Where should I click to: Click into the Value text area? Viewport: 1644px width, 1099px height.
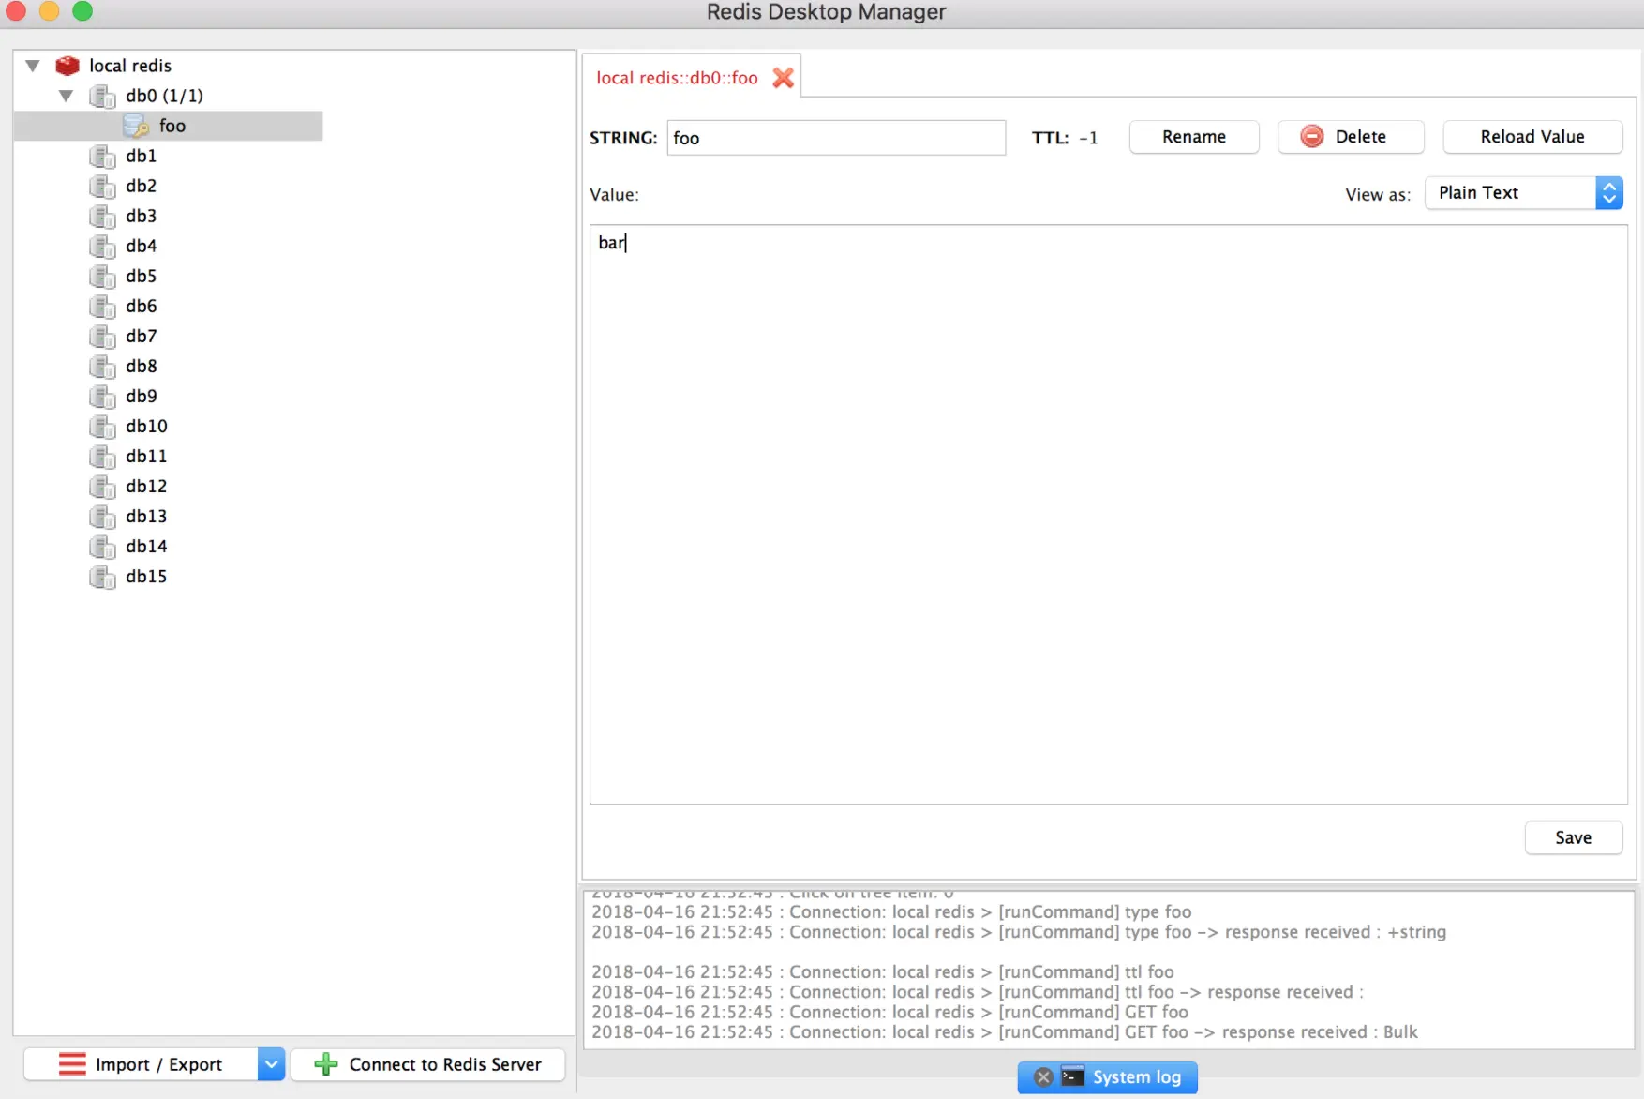coord(1108,514)
